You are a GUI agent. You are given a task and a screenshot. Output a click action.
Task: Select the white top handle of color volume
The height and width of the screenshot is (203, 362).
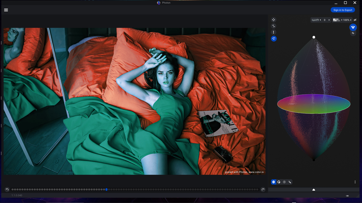(x=314, y=37)
